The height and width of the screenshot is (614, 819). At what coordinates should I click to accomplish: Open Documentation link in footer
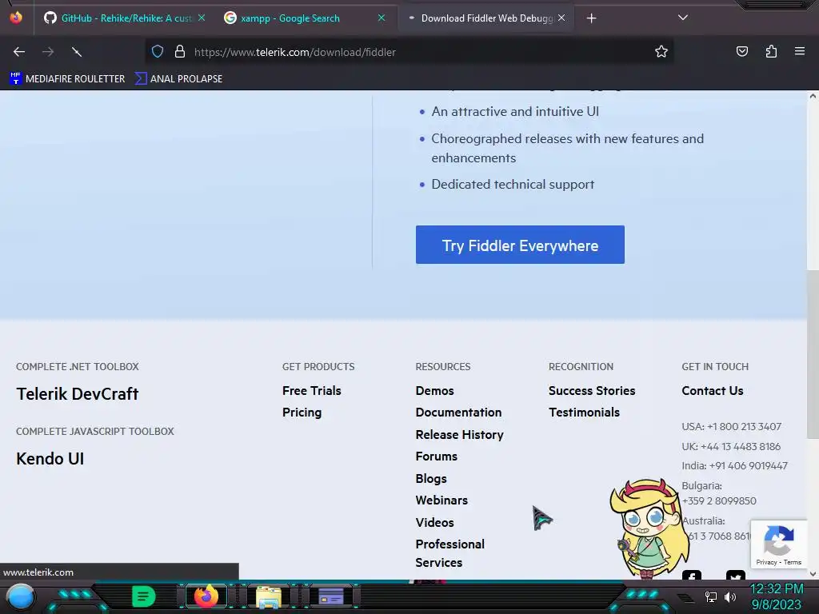tap(458, 413)
